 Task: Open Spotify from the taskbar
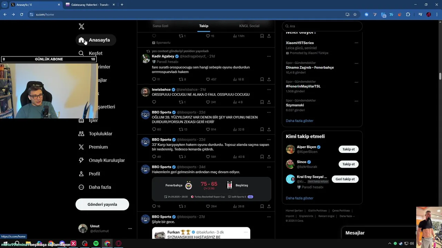pos(96,244)
